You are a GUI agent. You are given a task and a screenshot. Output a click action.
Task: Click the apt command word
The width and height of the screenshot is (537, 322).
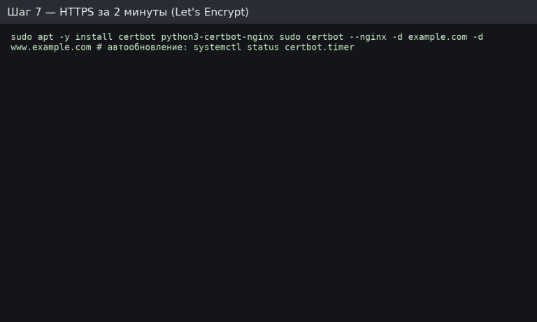coord(45,36)
